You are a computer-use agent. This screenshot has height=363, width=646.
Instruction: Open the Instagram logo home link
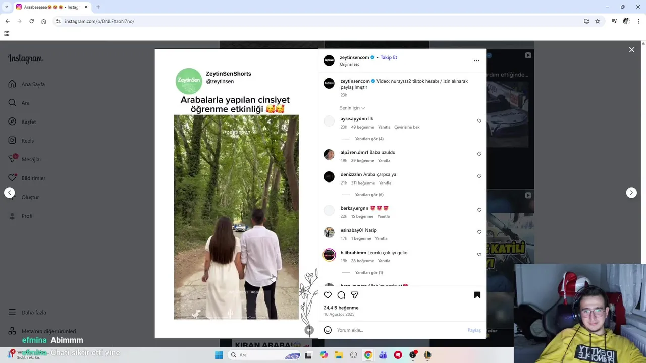pos(25,58)
